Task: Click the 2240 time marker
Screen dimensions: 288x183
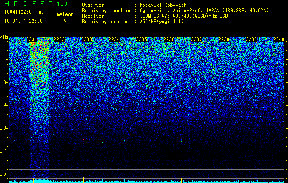Action: coord(279,39)
